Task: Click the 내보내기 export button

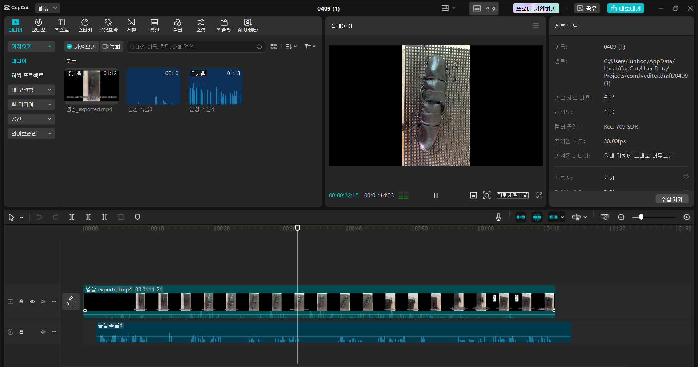Action: pyautogui.click(x=625, y=8)
